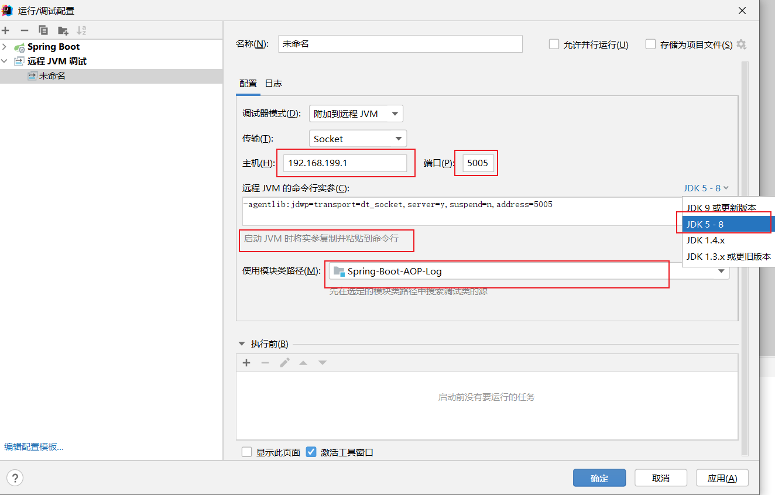The width and height of the screenshot is (775, 495).
Task: Click the new folder icon in configurations toolbar
Action: [x=63, y=30]
